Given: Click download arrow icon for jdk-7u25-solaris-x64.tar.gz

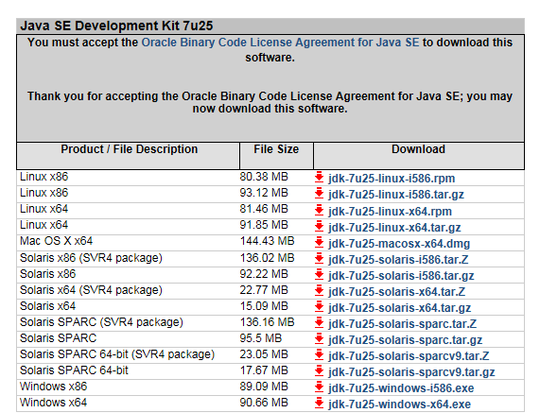Looking at the screenshot, I should coord(320,306).
